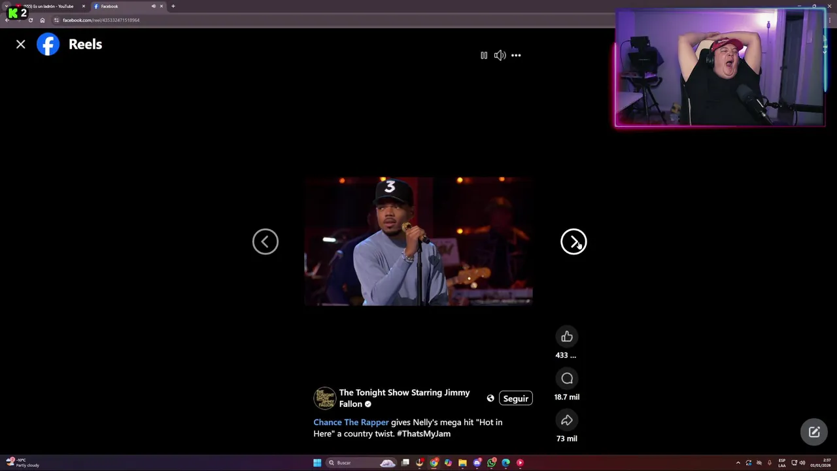Close the YouTube tab
The height and width of the screenshot is (471, 837).
click(x=83, y=7)
